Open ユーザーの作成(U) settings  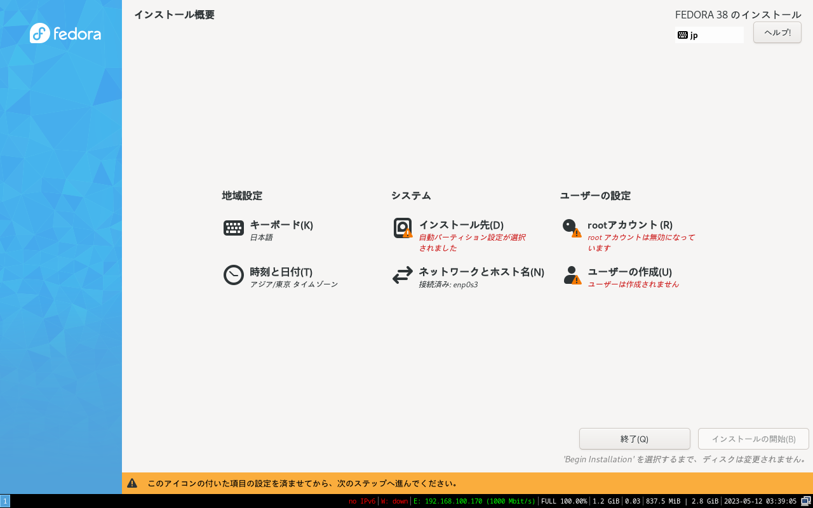tap(629, 272)
